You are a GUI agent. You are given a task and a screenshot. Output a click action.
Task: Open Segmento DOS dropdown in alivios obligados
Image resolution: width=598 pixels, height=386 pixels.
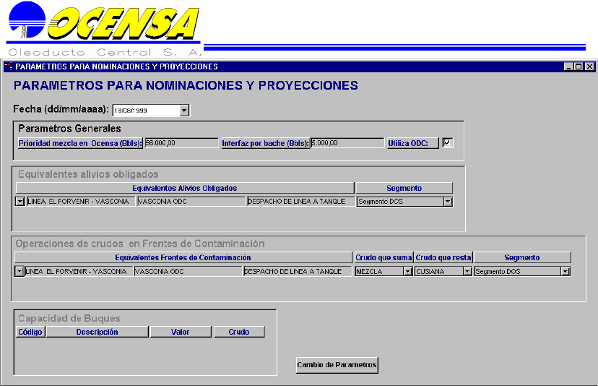(448, 201)
